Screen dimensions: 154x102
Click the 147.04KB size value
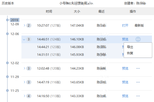(77, 26)
